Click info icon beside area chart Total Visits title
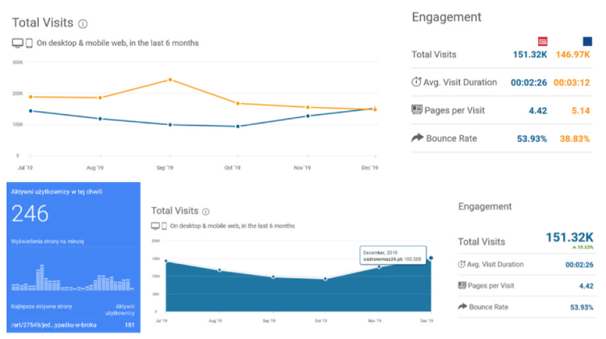 coord(206,212)
